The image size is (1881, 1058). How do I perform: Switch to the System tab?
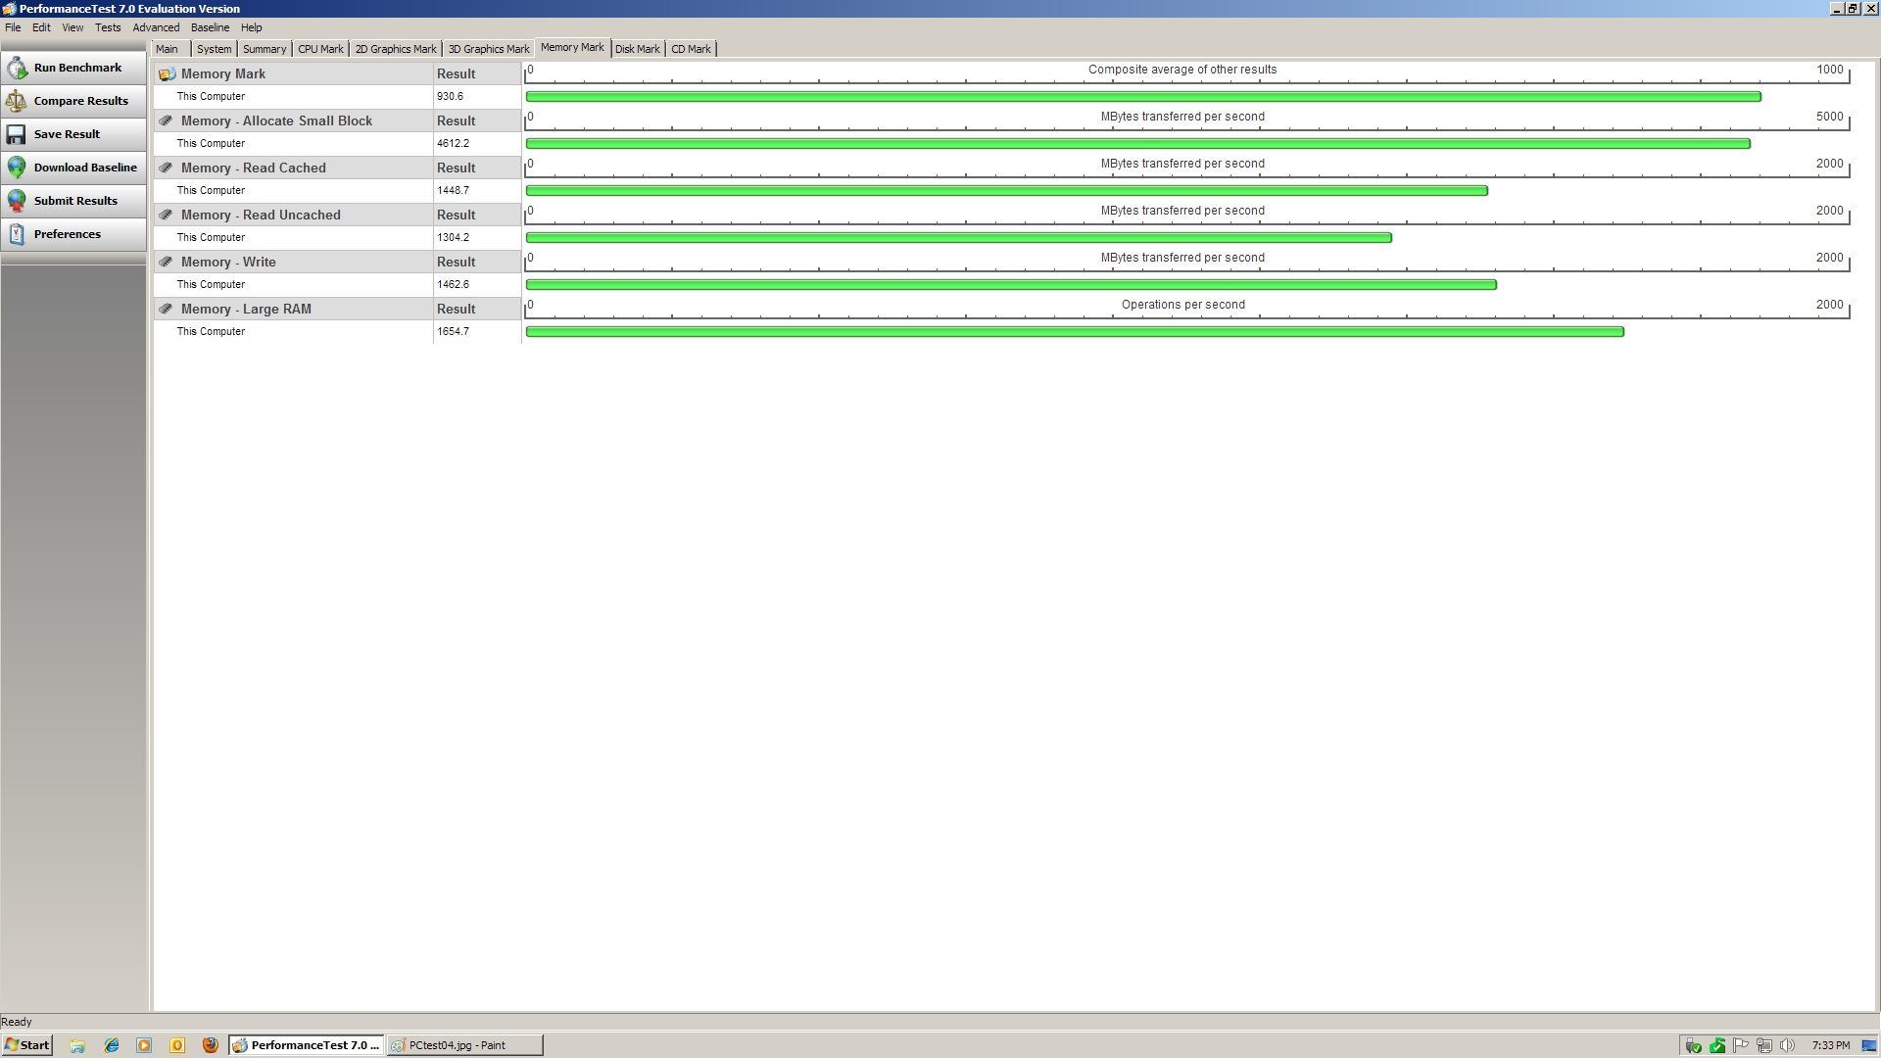[x=214, y=49]
